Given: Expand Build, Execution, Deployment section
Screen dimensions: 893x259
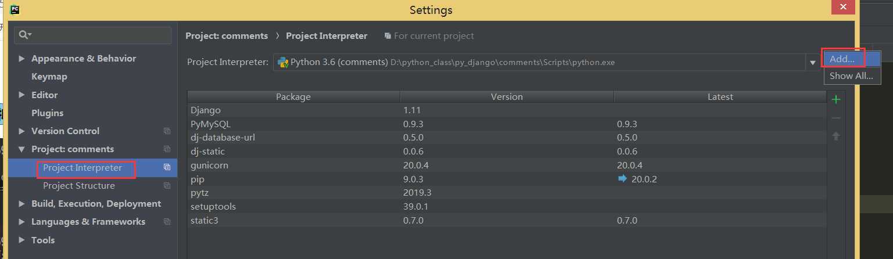Looking at the screenshot, I should [x=22, y=204].
